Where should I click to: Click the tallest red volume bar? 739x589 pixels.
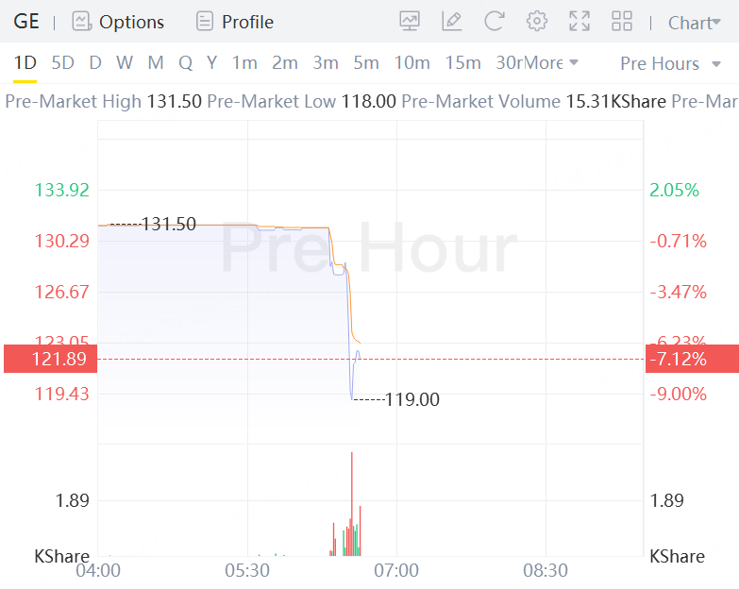(x=351, y=500)
